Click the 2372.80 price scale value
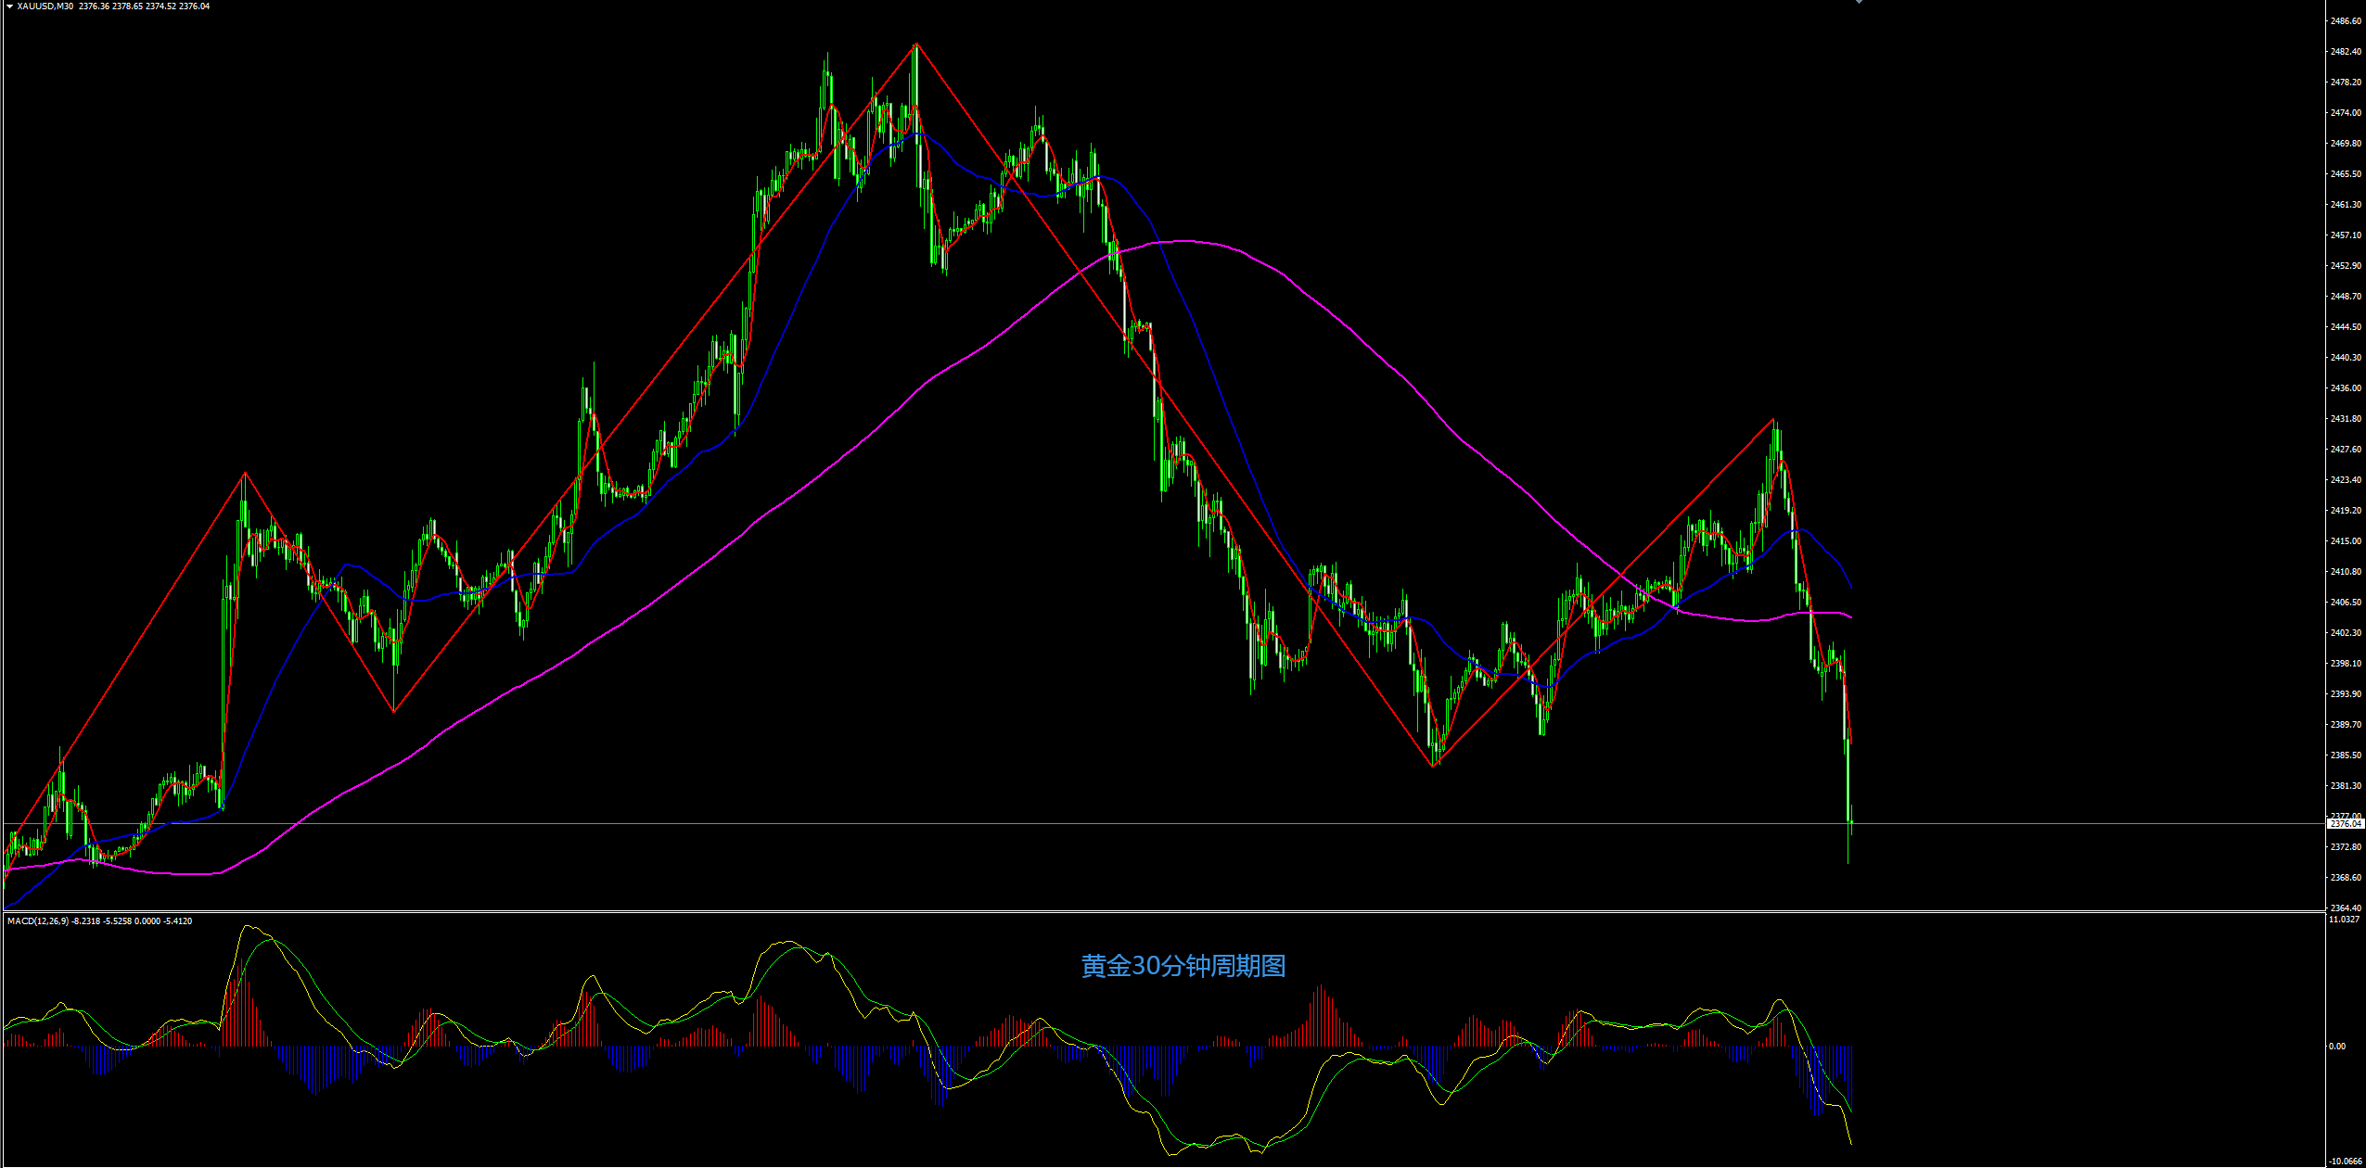 coord(2346,846)
